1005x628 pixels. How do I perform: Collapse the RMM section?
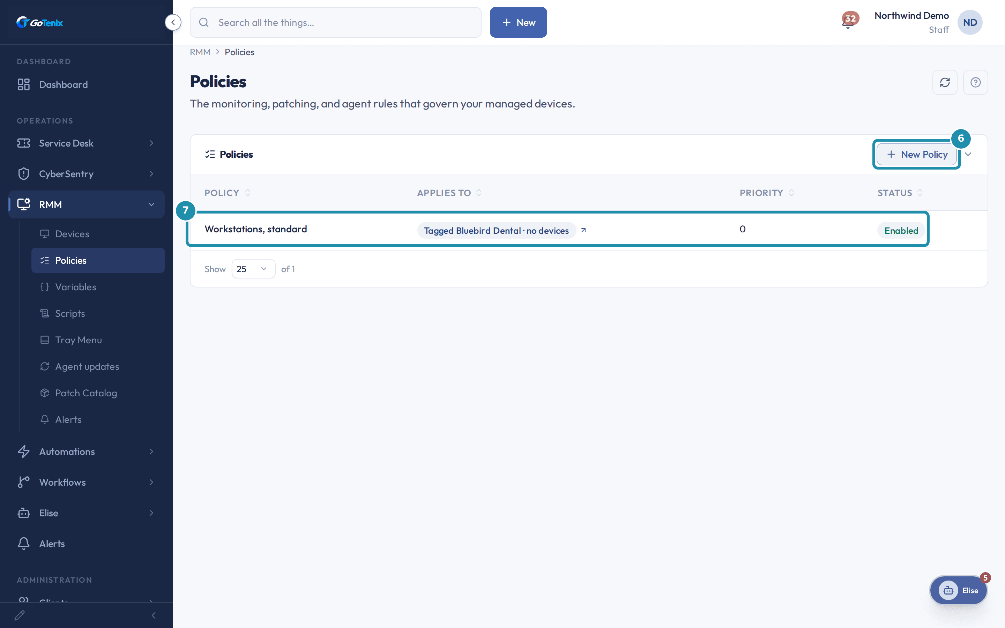click(x=87, y=204)
